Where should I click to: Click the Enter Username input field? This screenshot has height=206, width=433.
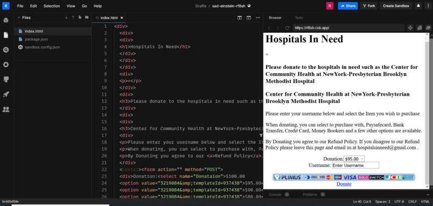click(x=356, y=165)
